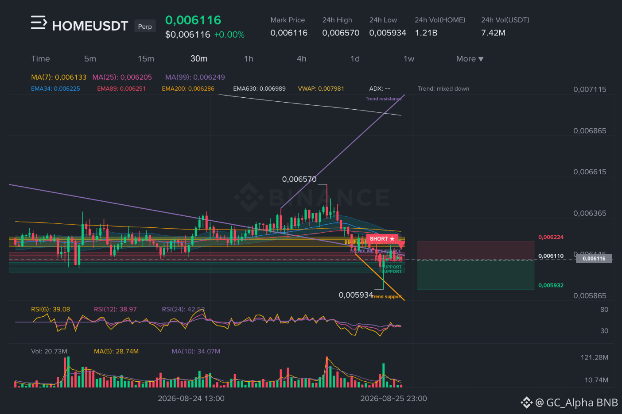
Task: Click the Mark Price value 0,006116
Action: pos(289,33)
